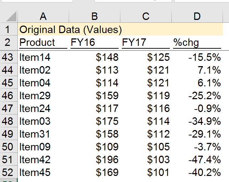This screenshot has width=229, height=182.
Task: Select column A header
Action: coord(43,16)
